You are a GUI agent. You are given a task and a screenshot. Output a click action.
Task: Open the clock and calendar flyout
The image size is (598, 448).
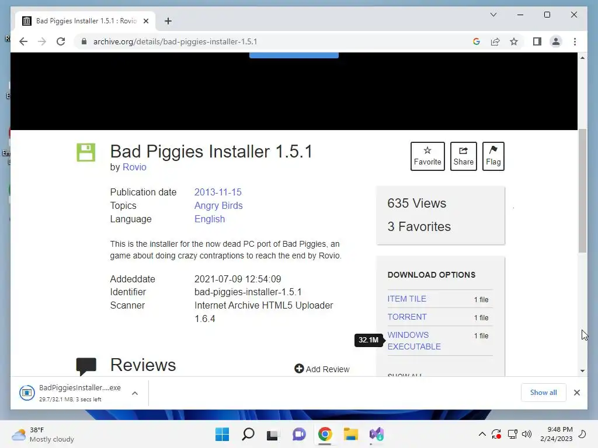coord(557,434)
